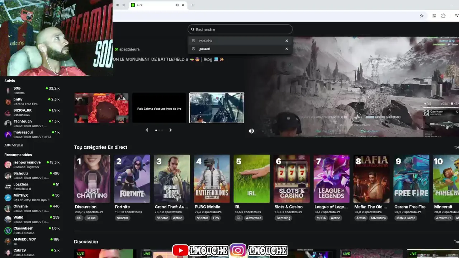This screenshot has height=258, width=459.
Task: Click the Kick favicon on the tab
Action: [133, 5]
